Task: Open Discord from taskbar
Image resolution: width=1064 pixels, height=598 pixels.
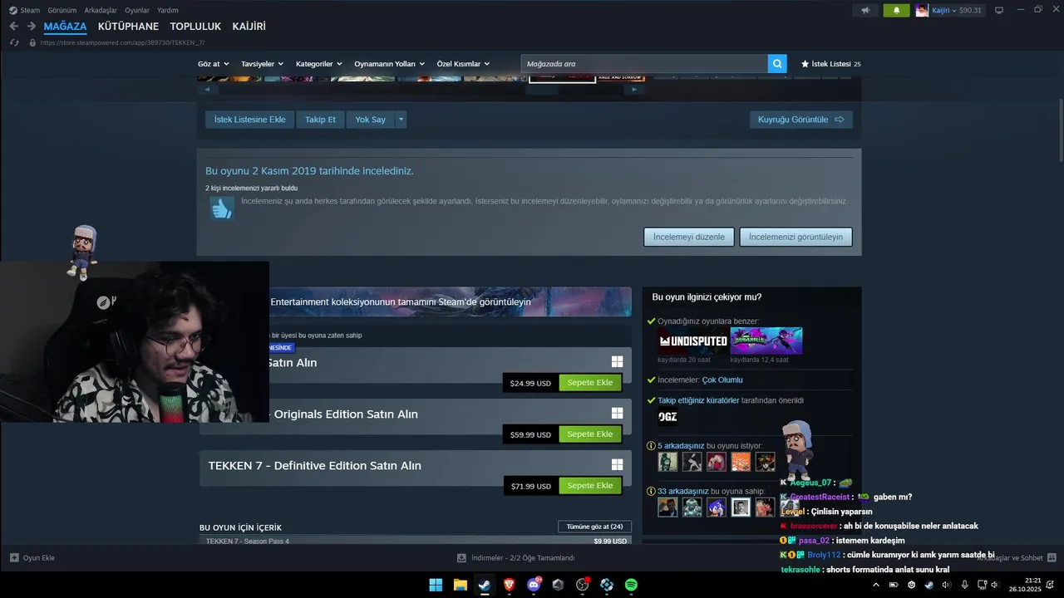Action: (534, 585)
